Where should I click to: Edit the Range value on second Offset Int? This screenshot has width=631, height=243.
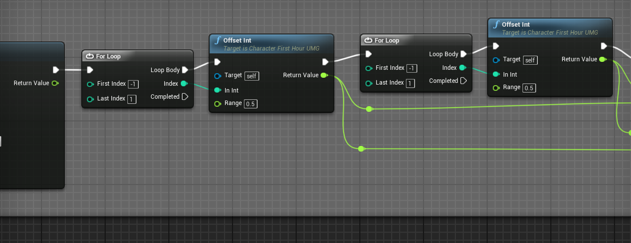pos(529,88)
